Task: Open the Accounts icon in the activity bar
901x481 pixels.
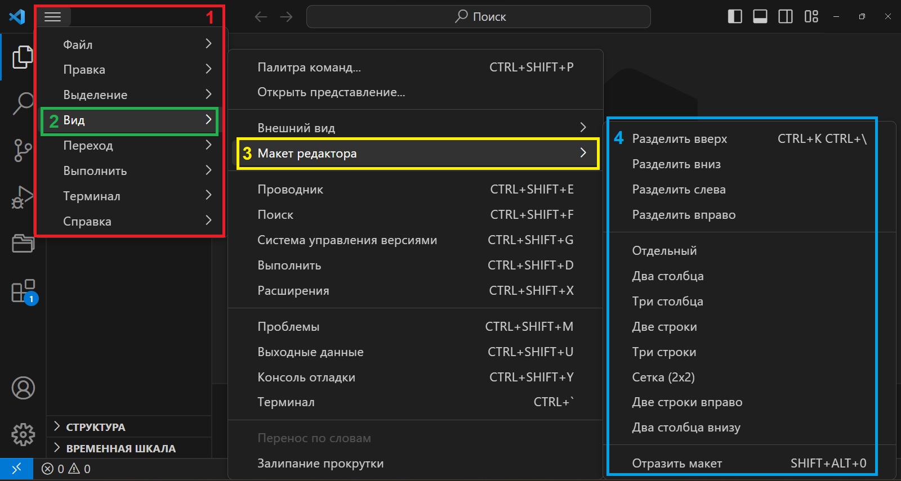Action: point(23,388)
